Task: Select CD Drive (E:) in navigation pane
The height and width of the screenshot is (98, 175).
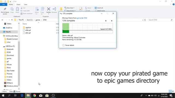Action: click(x=10, y=36)
